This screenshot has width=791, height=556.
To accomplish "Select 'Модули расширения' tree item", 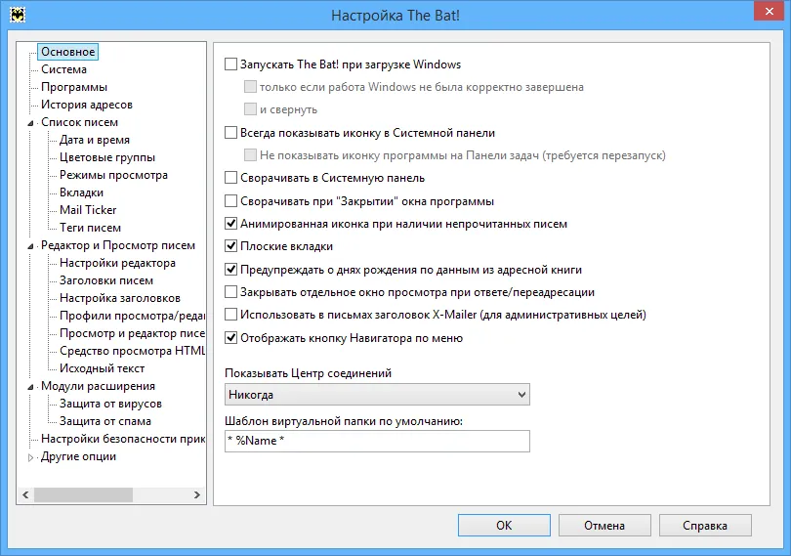I will 98,386.
